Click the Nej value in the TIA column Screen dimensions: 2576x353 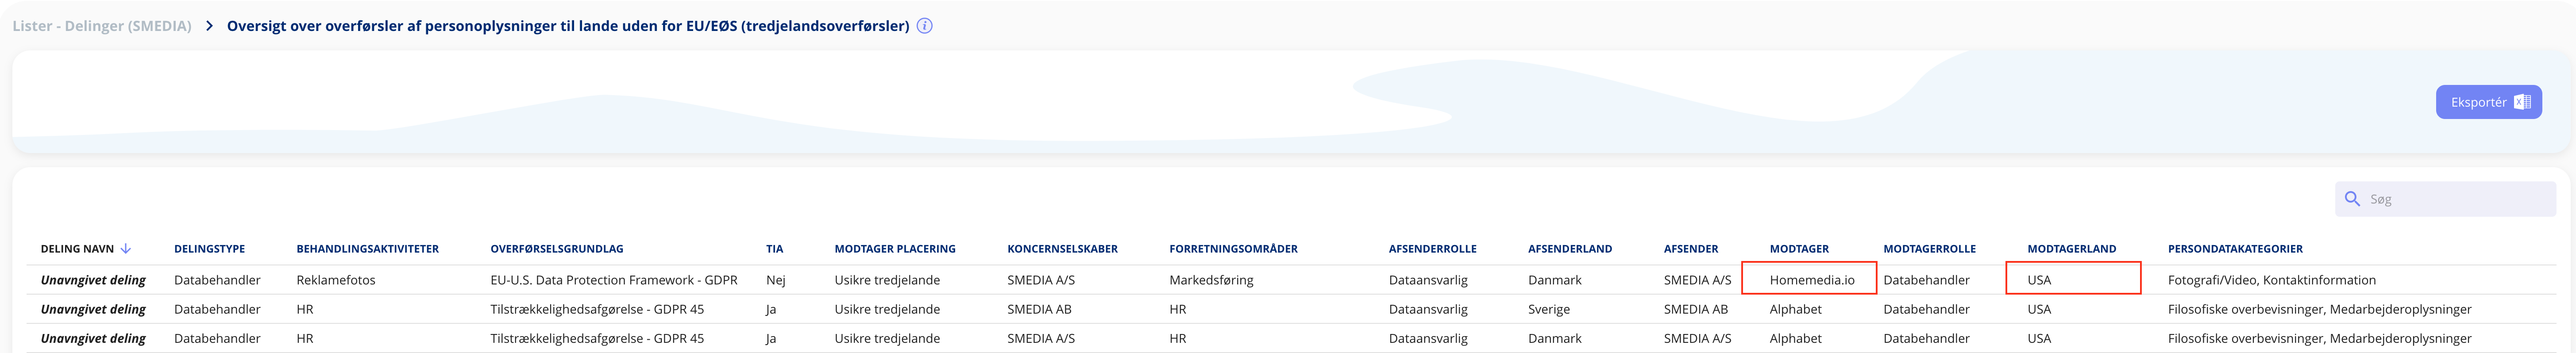[775, 280]
